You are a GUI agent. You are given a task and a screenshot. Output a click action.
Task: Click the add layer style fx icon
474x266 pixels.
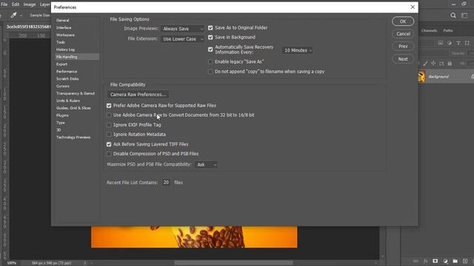[425, 261]
